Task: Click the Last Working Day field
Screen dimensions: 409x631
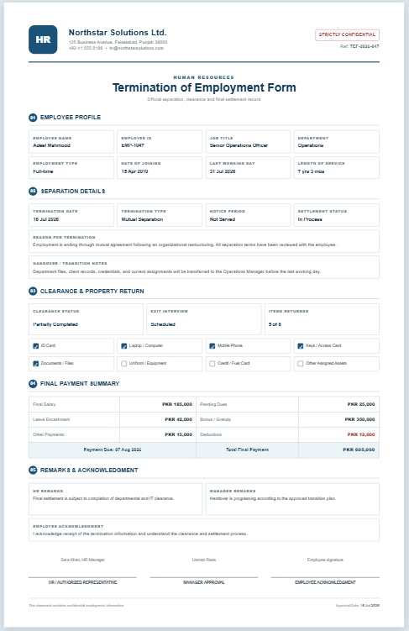Action: click(248, 167)
